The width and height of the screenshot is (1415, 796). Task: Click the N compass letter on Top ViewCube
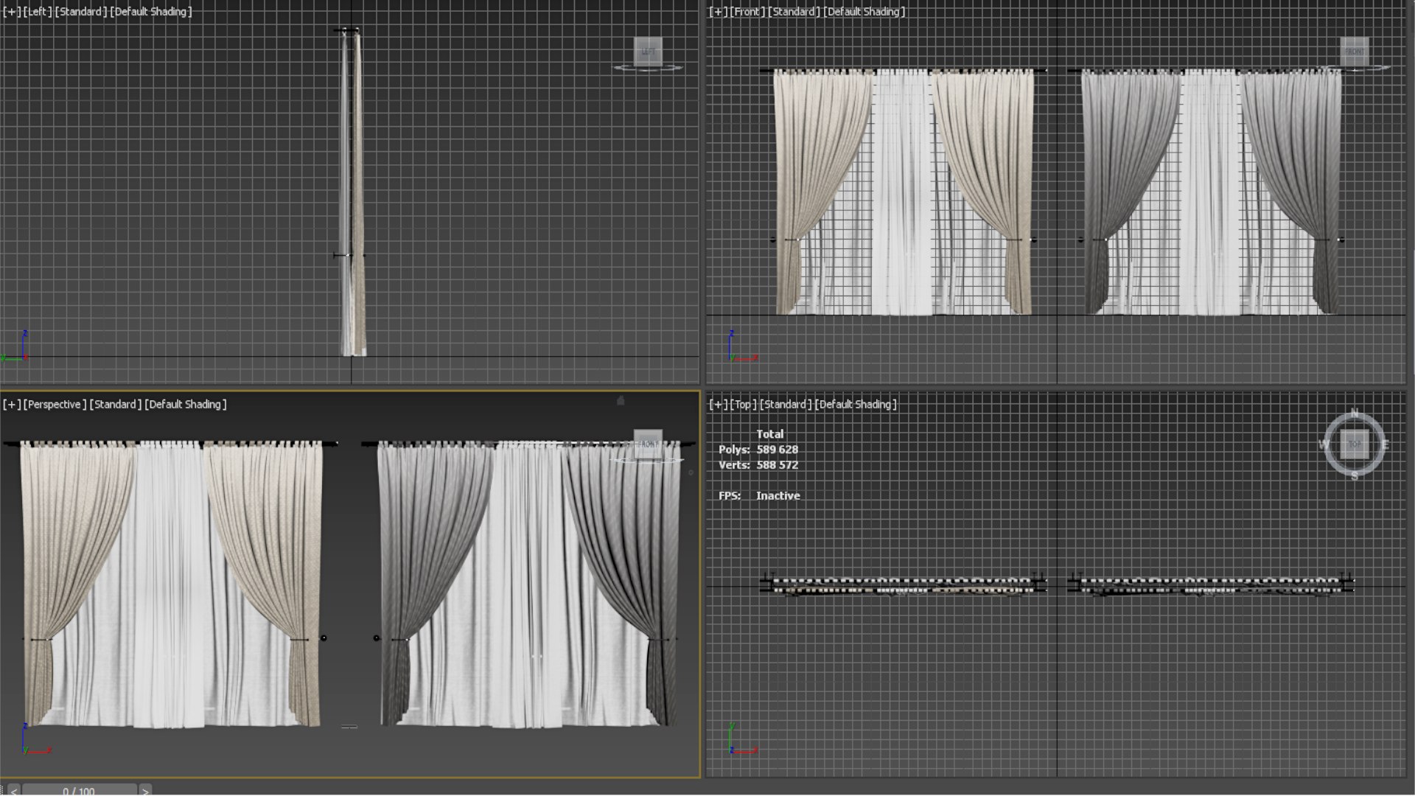(x=1354, y=413)
